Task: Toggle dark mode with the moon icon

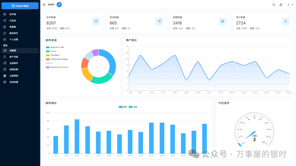Action: coord(274,5)
